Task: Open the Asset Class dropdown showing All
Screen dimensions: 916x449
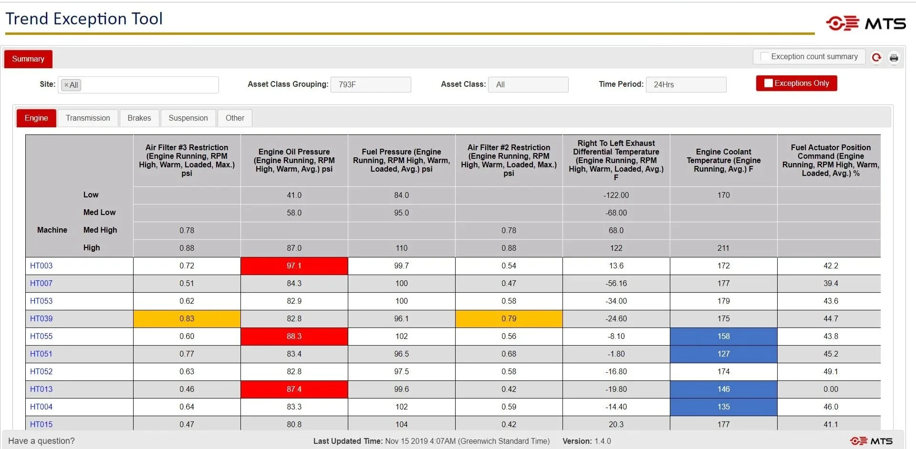Action: click(x=528, y=84)
